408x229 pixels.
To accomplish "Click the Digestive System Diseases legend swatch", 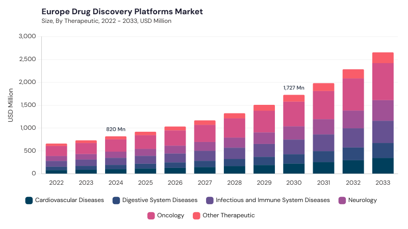I will tap(116, 201).
